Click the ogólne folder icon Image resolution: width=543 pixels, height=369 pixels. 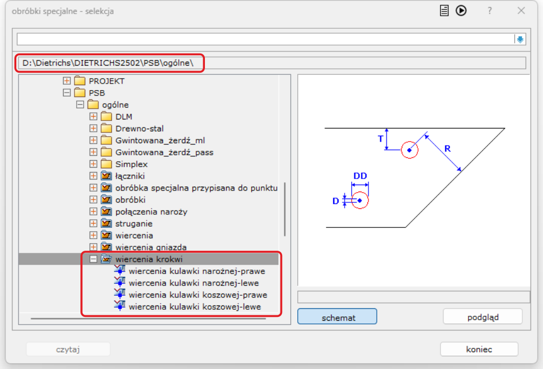[x=93, y=104]
